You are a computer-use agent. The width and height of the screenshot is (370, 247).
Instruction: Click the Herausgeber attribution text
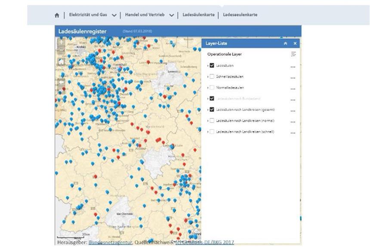point(72,242)
